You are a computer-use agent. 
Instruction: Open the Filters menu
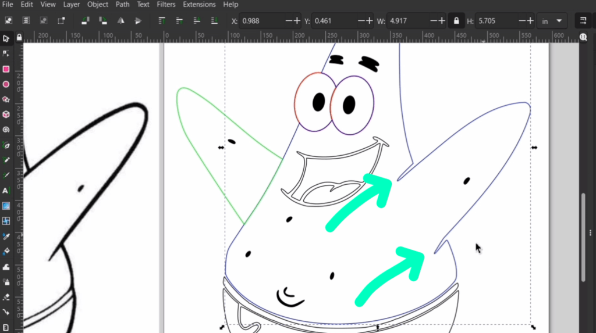[x=166, y=5]
